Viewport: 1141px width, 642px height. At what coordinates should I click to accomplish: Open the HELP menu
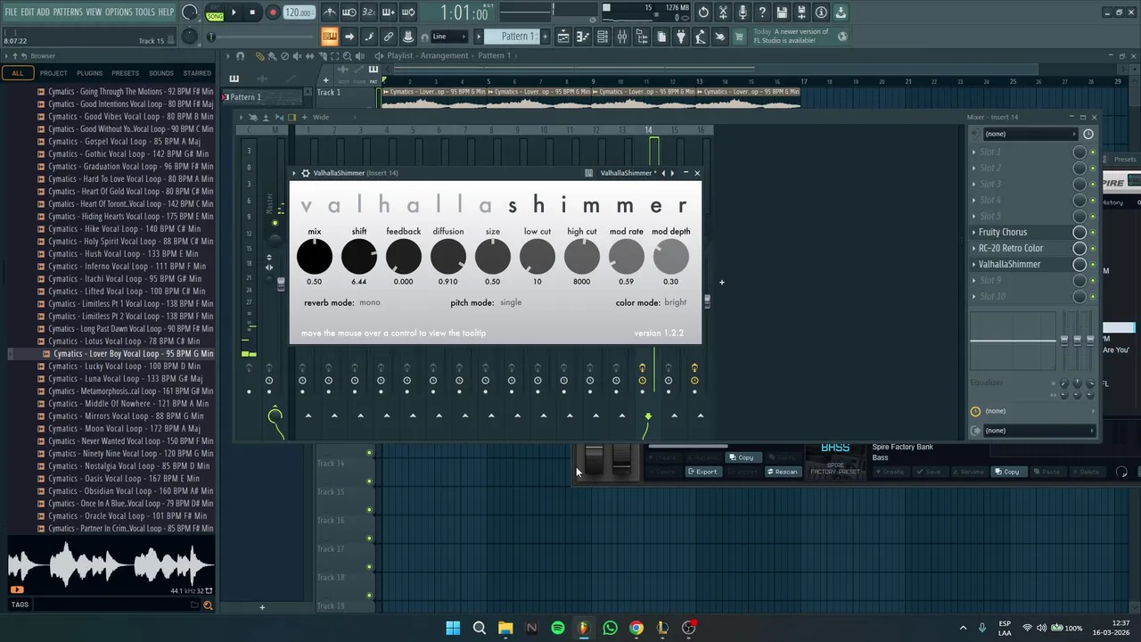pos(166,12)
